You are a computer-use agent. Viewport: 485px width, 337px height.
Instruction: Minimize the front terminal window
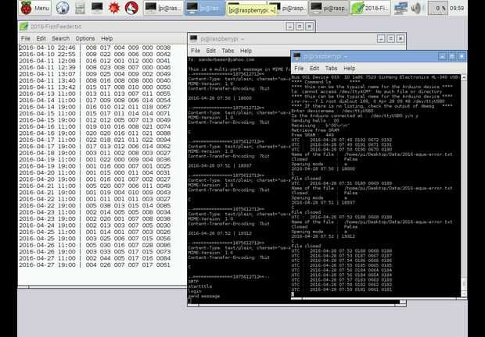(x=442, y=56)
